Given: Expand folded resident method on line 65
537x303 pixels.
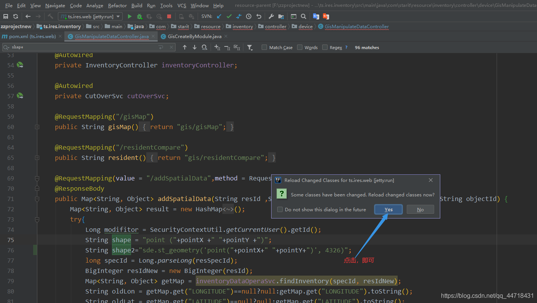Looking at the screenshot, I should tap(37, 158).
